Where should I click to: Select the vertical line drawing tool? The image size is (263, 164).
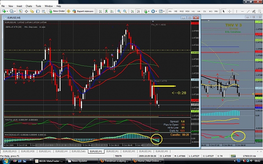236,11
